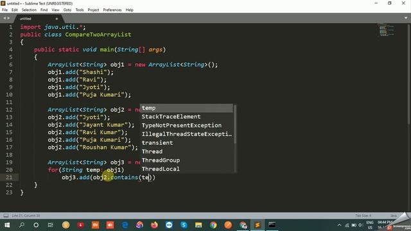The image size is (411, 231).
Task: Open the Preferences menu
Action: tap(112, 10)
